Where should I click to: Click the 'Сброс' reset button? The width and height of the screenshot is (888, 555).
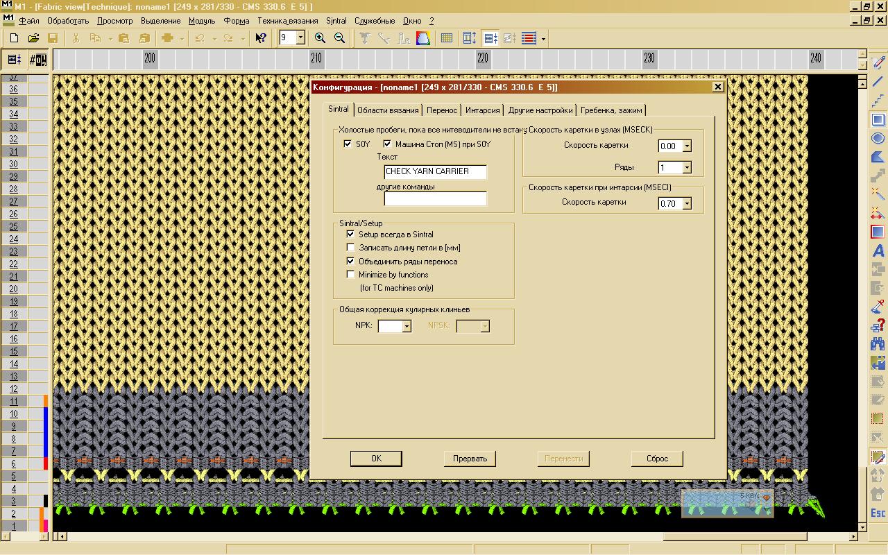[x=656, y=459]
